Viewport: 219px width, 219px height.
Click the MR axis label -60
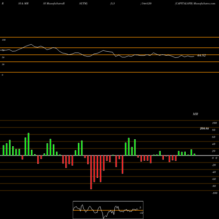(214, 179)
